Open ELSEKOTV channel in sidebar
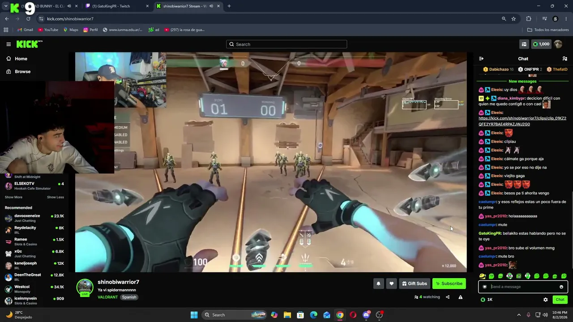This screenshot has height=322, width=573. pos(34,186)
